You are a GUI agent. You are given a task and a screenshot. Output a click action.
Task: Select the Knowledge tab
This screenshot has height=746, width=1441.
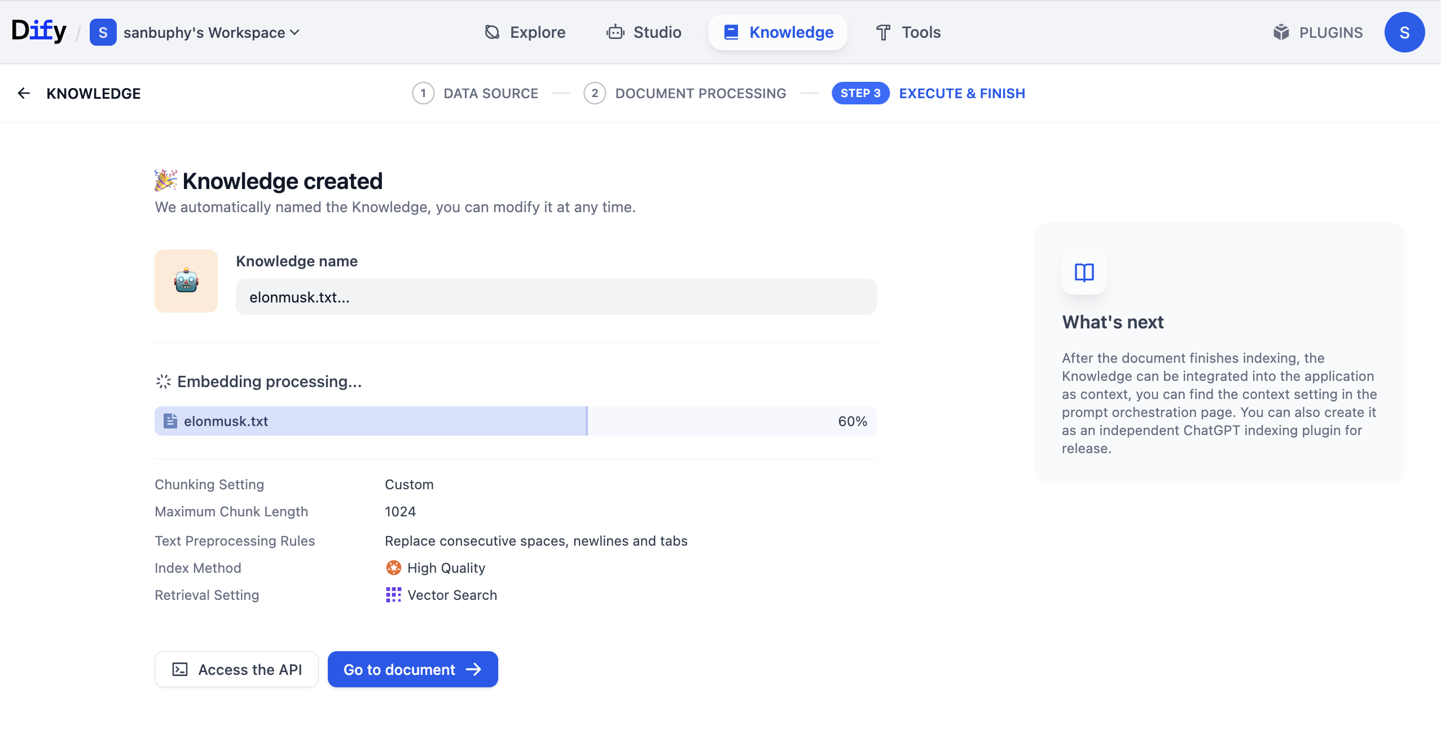[x=777, y=32]
